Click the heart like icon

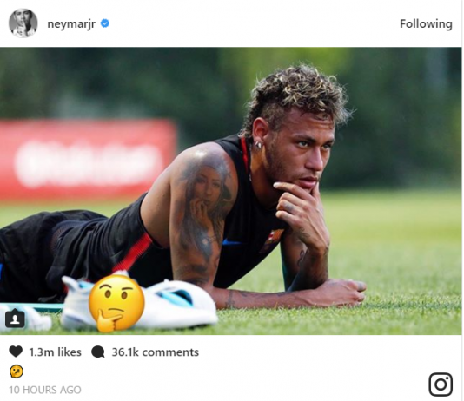[x=16, y=352]
